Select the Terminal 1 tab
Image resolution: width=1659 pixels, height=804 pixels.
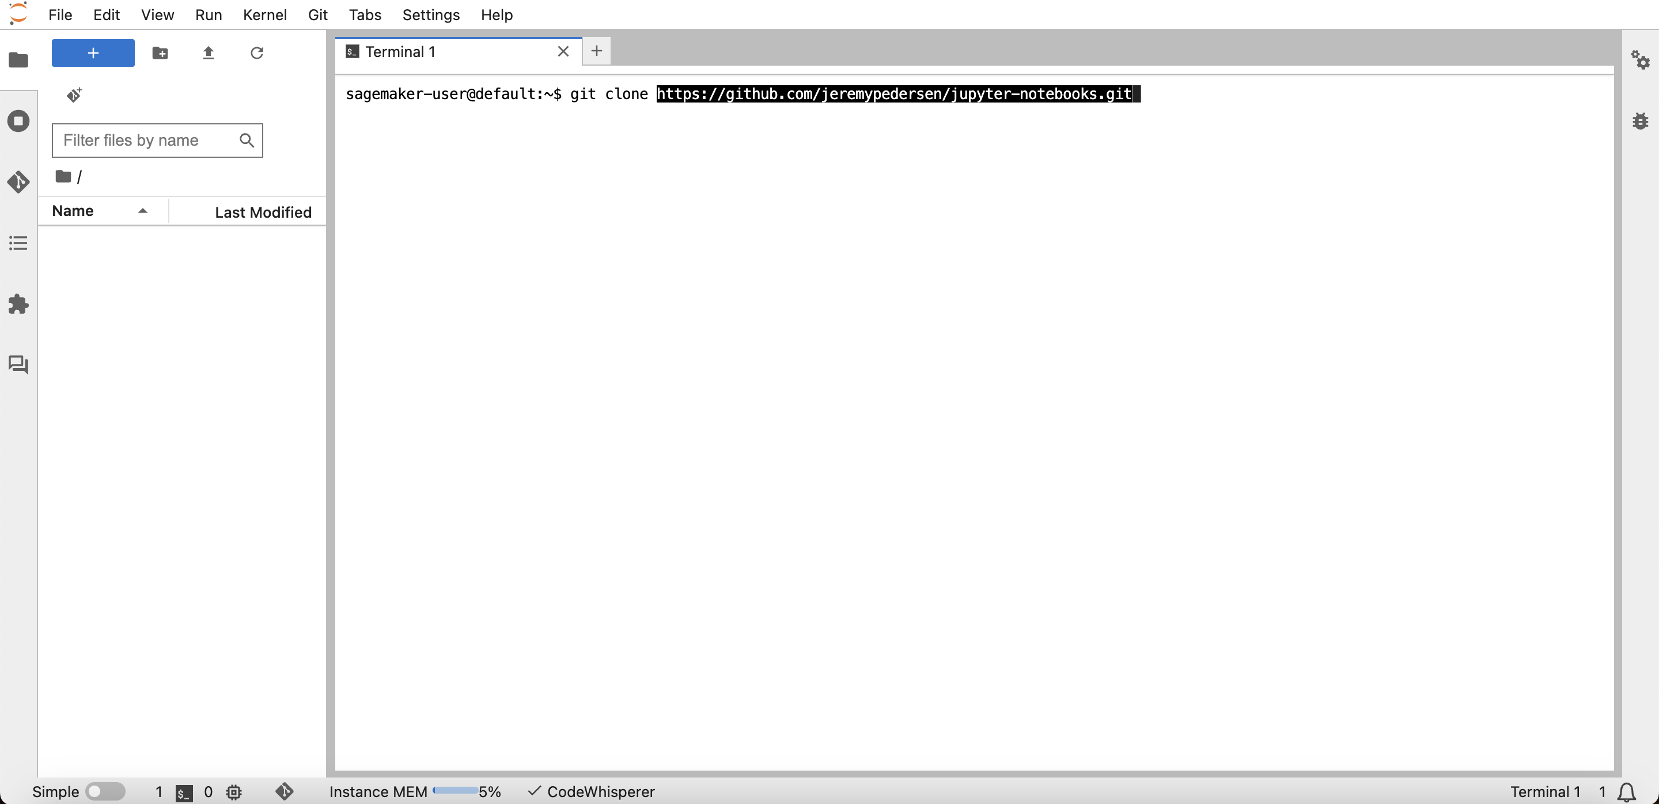tap(400, 51)
